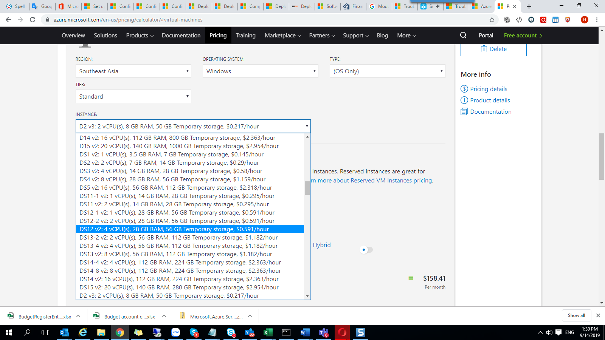The image size is (605, 340).
Task: Go back to the previous browser page
Action: click(x=8, y=20)
